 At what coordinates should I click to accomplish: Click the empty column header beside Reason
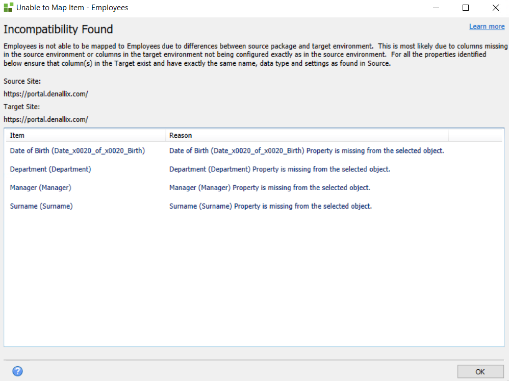click(x=475, y=136)
